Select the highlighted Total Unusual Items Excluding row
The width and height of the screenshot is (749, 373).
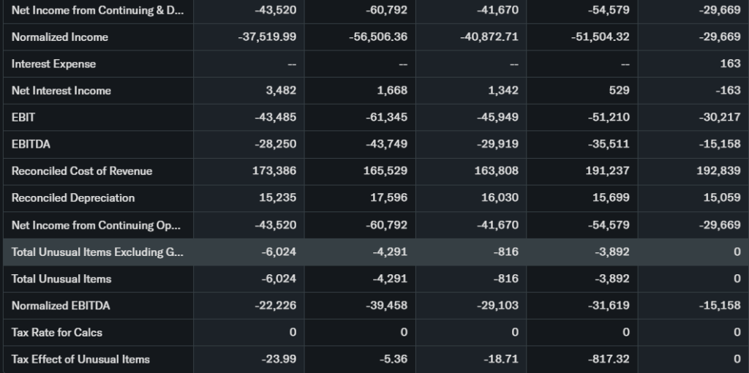[97, 252]
